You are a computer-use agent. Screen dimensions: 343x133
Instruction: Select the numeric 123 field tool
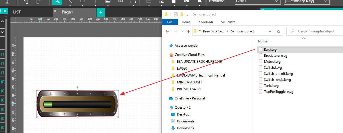coord(121,2)
